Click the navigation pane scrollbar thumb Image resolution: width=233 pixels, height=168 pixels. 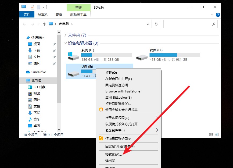59,69
